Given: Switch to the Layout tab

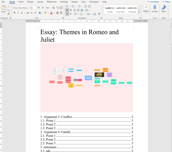Looking at the screenshot, I should click(40, 2).
